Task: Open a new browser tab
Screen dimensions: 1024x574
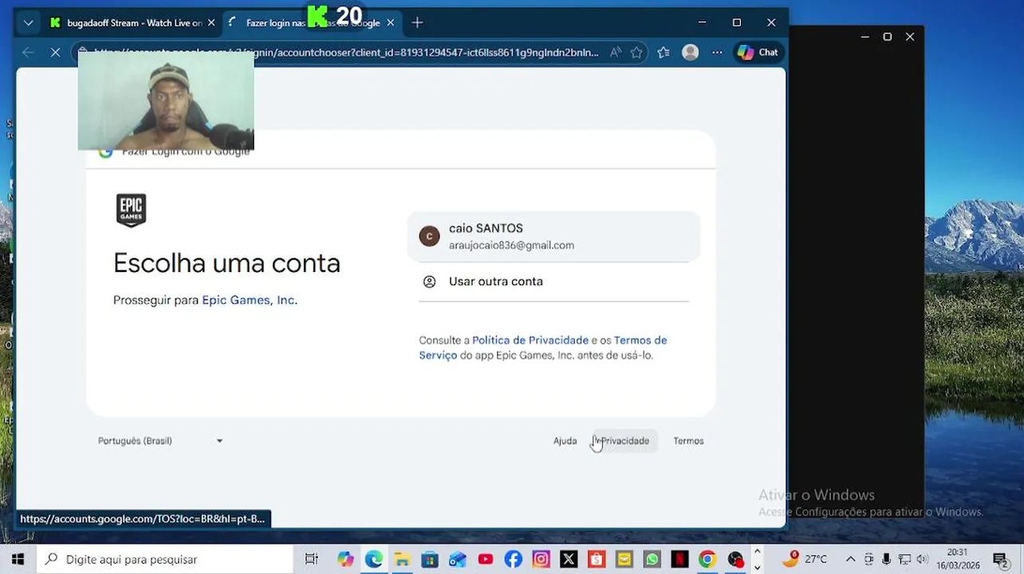Action: pos(417,23)
